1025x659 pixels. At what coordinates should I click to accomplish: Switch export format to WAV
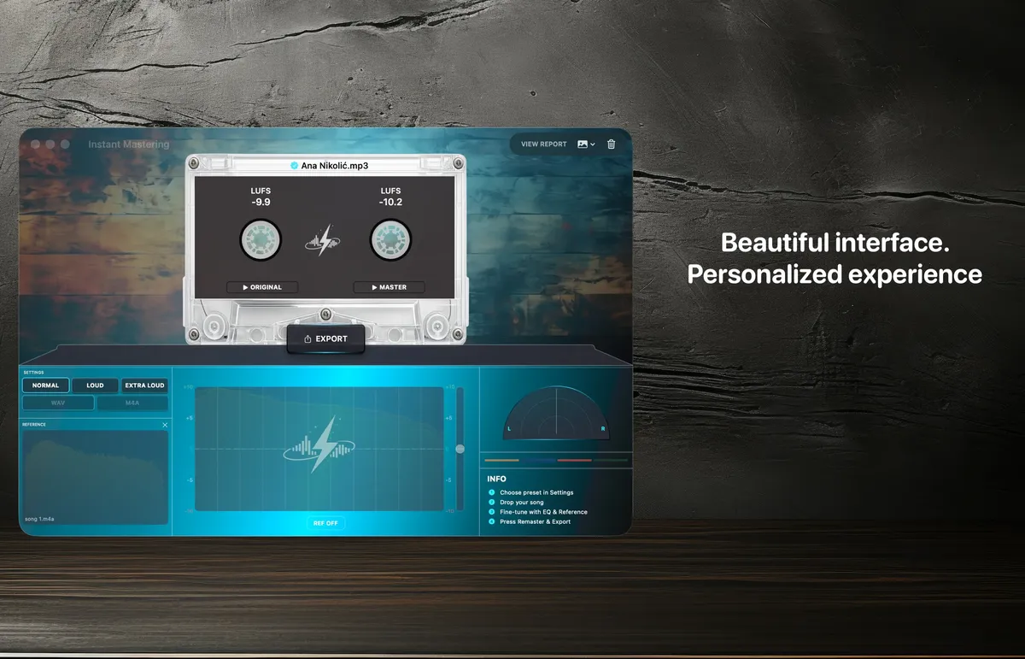pos(57,402)
